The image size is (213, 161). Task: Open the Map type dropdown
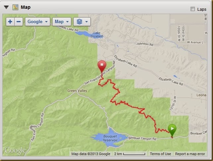tap(62, 22)
